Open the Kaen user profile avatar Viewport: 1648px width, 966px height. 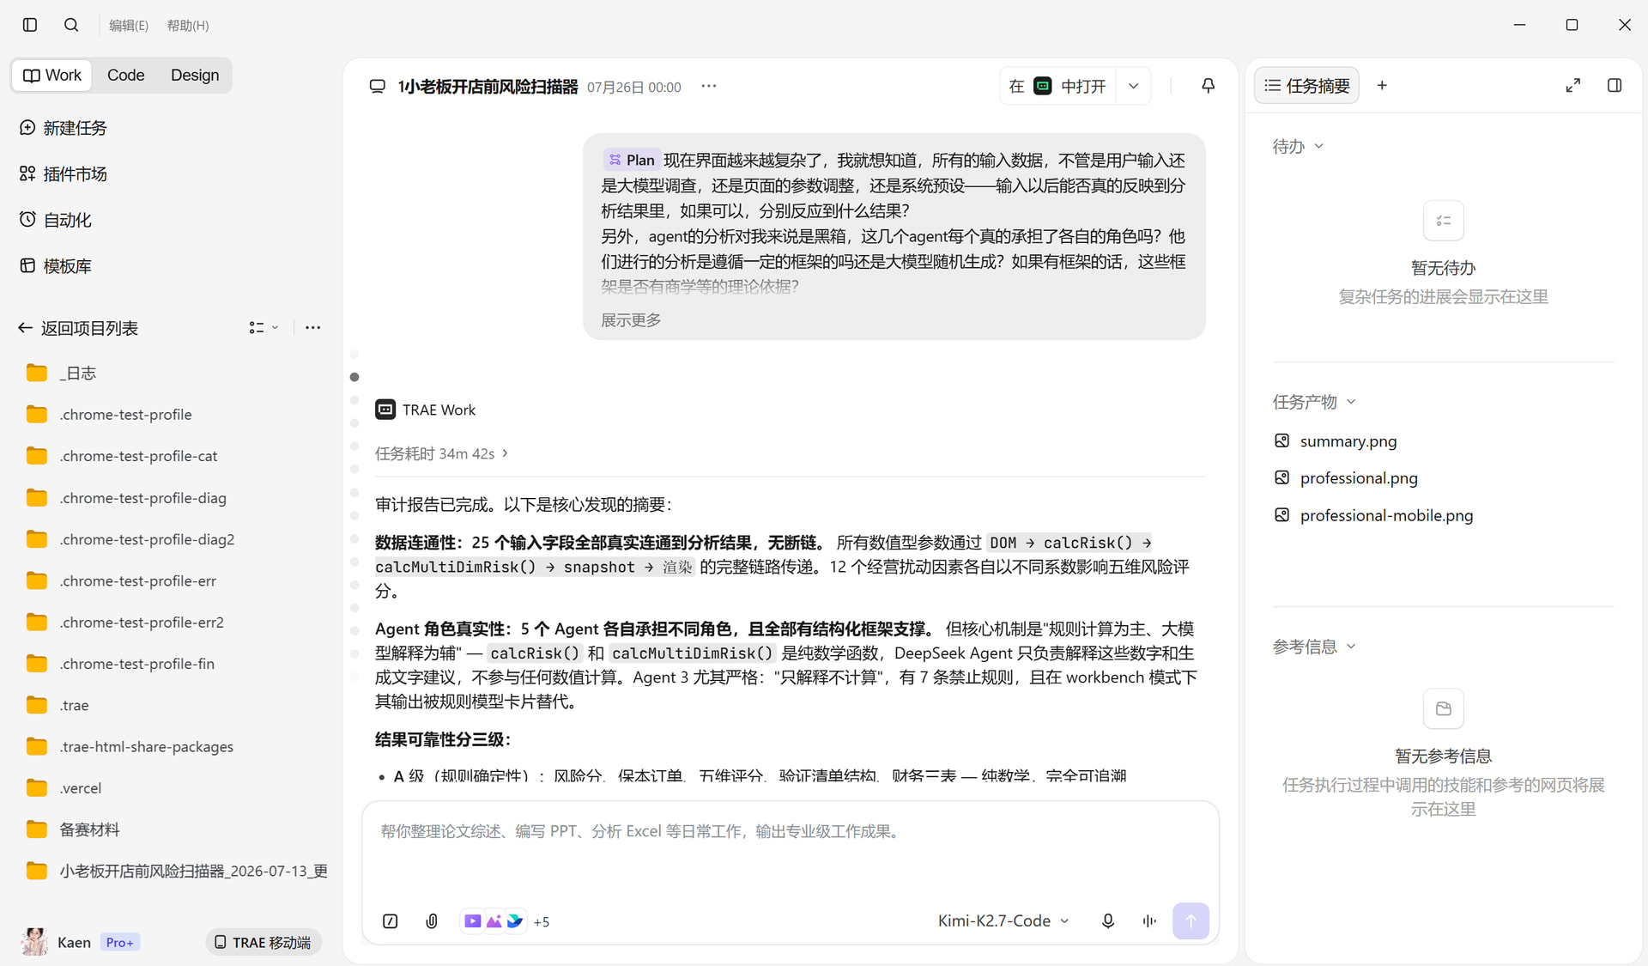click(x=34, y=942)
